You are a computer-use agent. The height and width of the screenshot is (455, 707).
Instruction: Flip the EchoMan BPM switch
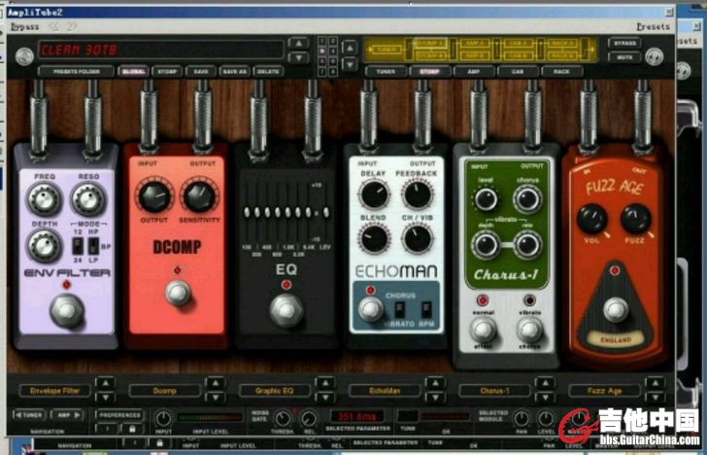tap(426, 309)
